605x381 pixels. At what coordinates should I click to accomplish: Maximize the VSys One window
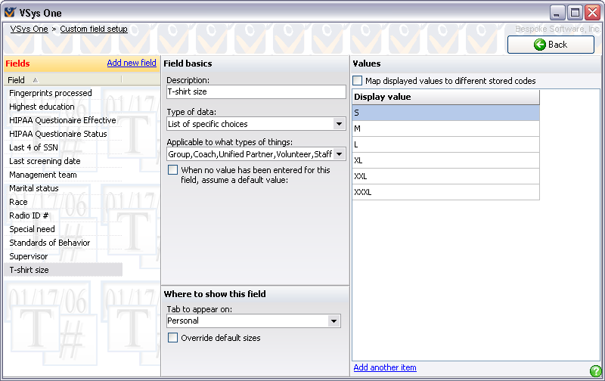(575, 13)
